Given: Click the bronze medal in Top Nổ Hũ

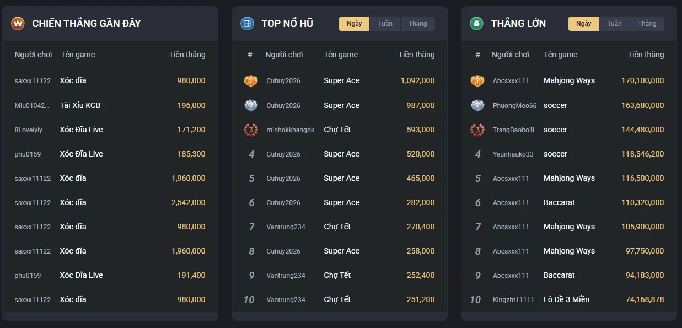Looking at the screenshot, I should (251, 130).
